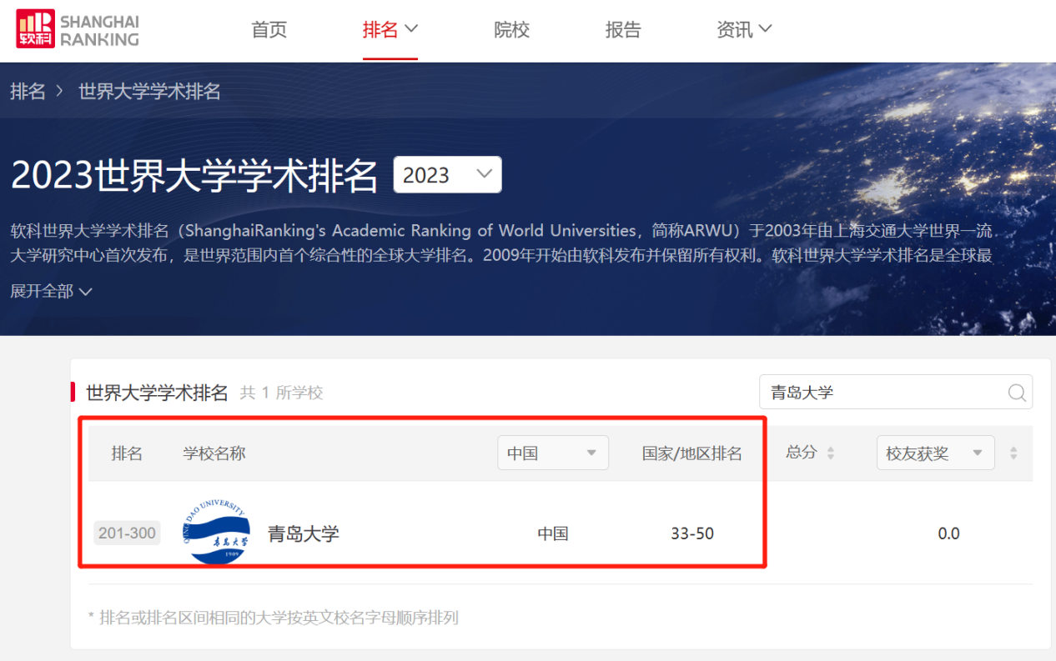Screen dimensions: 1056x661
Task: Click the 中国 cell in 青岛大学 row
Action: (x=553, y=533)
